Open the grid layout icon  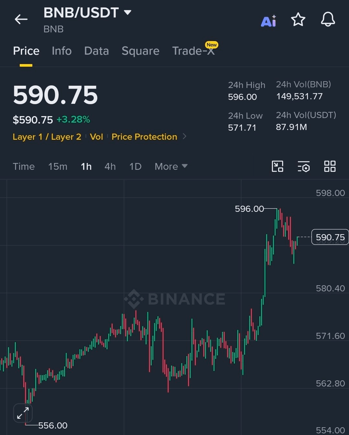(x=330, y=166)
